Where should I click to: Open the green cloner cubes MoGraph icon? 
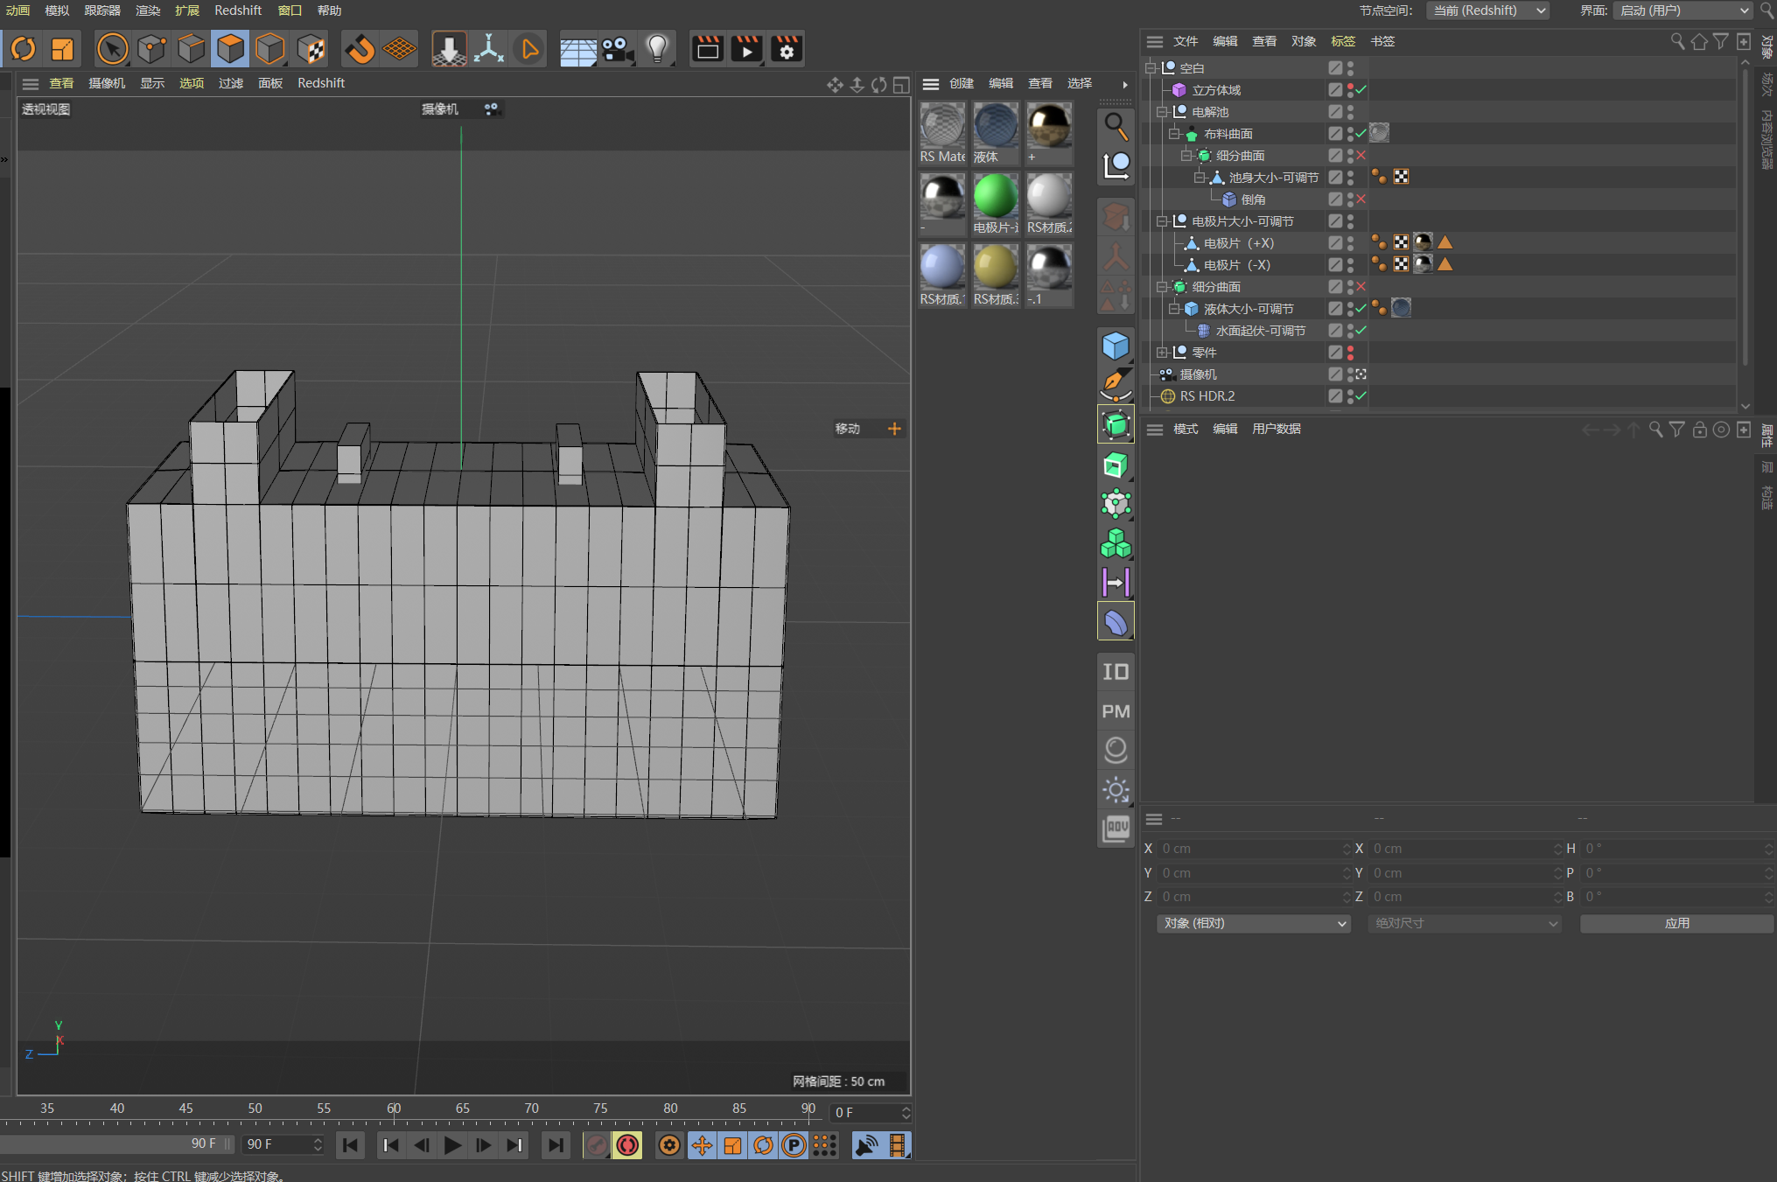coord(1116,543)
